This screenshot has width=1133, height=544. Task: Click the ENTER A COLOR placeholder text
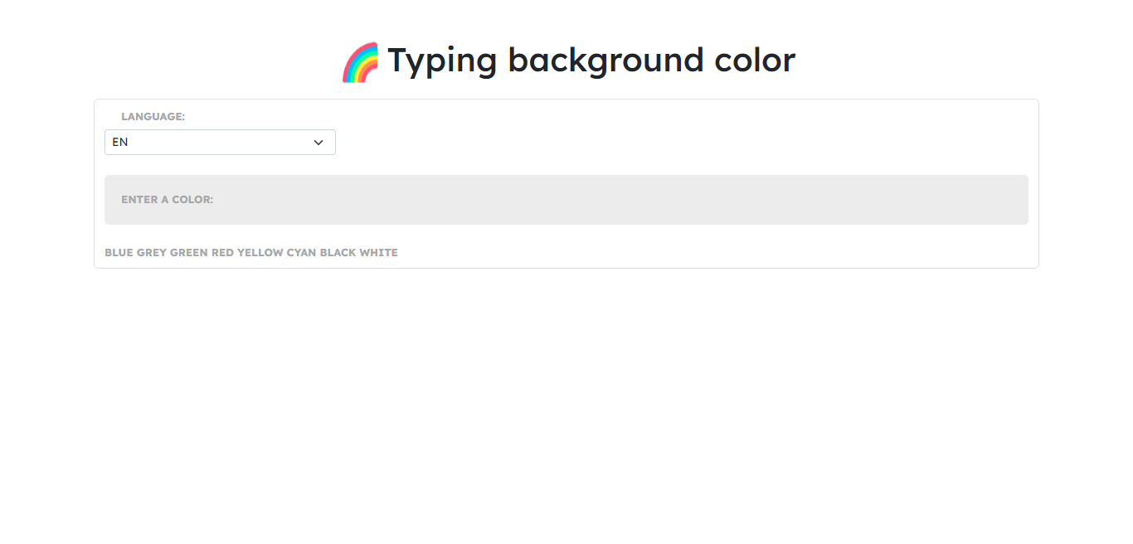click(x=167, y=199)
